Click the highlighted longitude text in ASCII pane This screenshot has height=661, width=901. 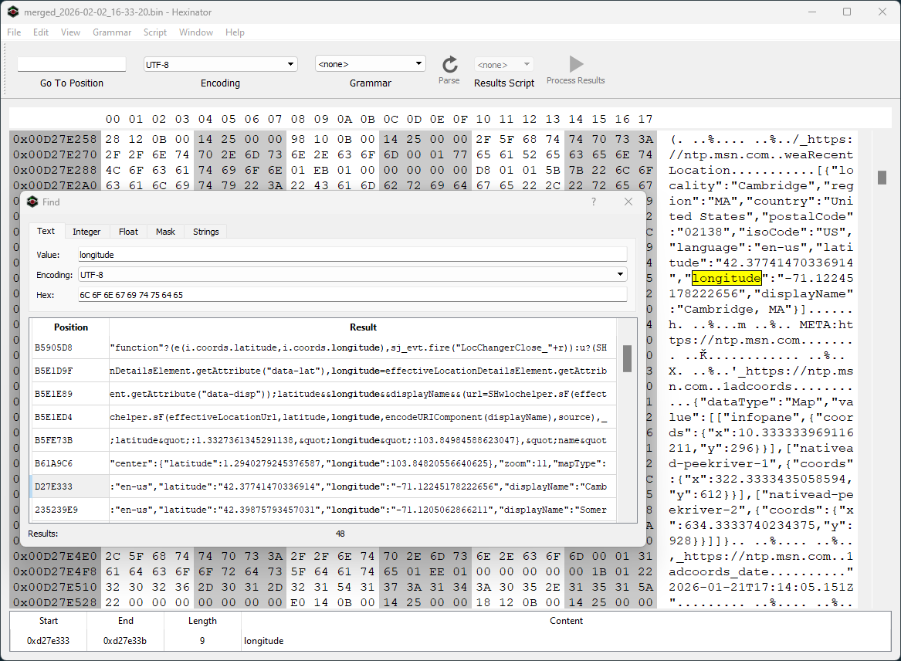(727, 278)
